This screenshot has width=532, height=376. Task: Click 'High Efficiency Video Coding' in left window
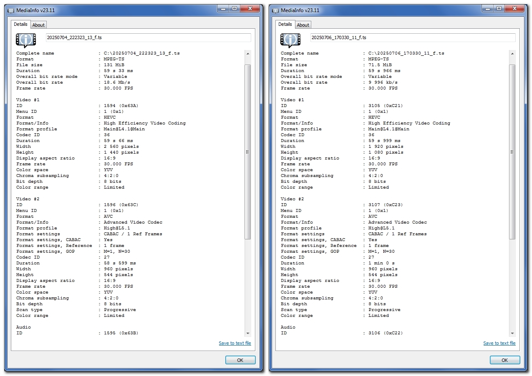click(x=145, y=123)
